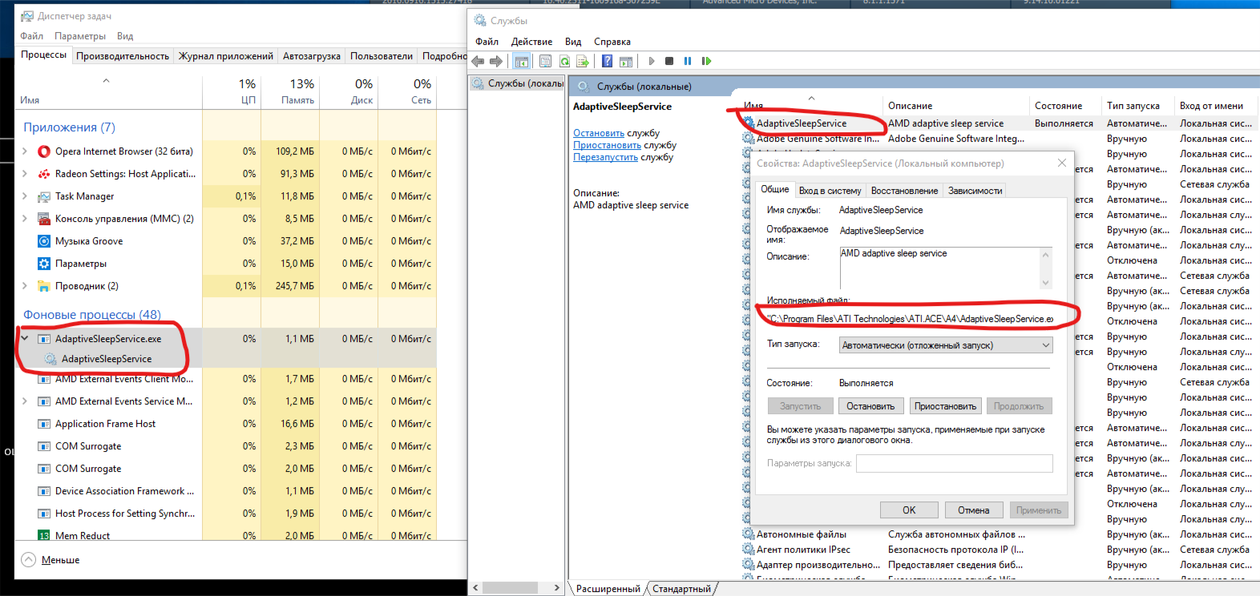Open the Действие menu in Службы
1260x596 pixels.
coord(532,42)
